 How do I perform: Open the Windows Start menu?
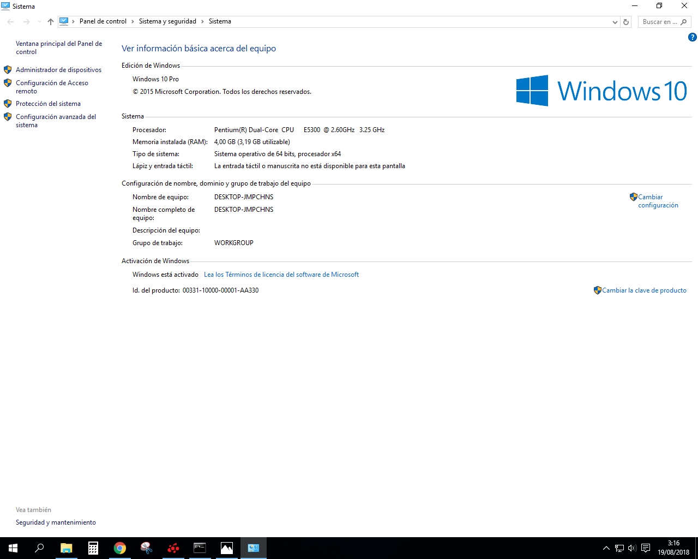13,548
